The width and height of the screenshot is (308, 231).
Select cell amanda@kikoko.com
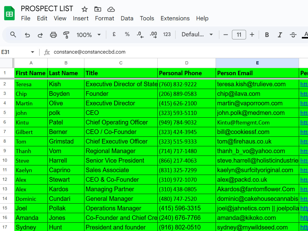(257, 218)
